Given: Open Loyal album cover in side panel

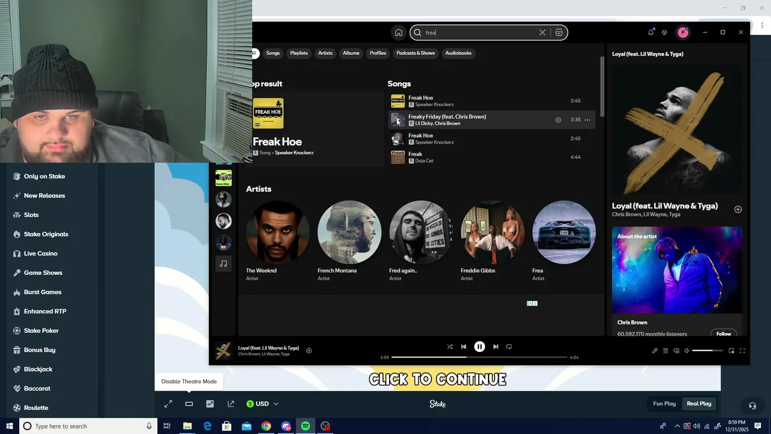Looking at the screenshot, I should (677, 129).
